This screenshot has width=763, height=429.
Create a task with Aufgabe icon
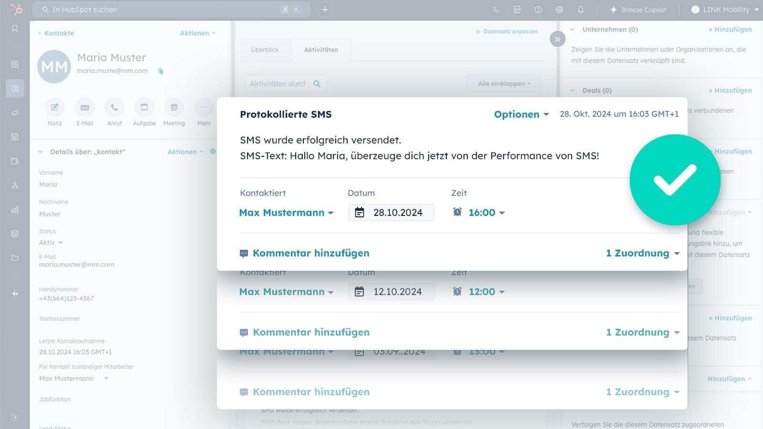coord(144,108)
